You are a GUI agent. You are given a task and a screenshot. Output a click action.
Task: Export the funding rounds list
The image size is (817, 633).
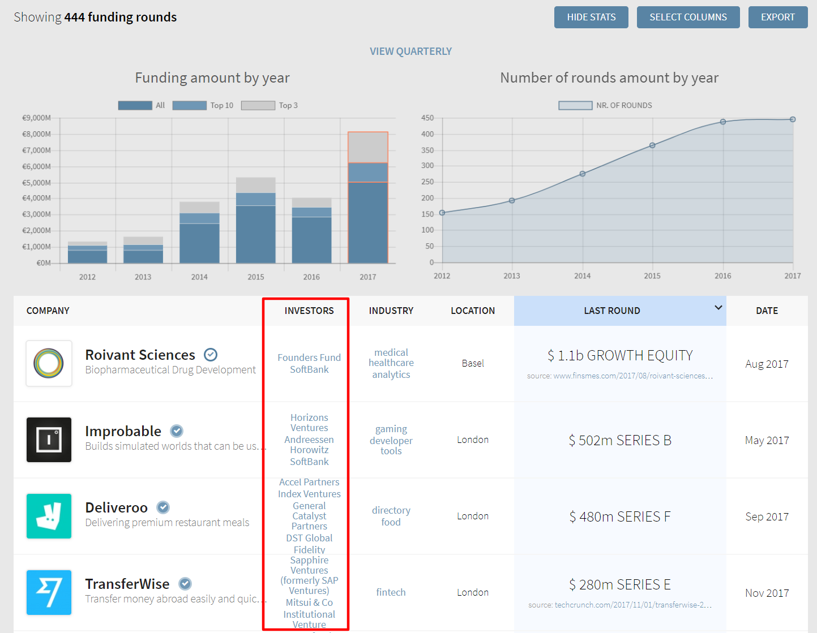[777, 17]
